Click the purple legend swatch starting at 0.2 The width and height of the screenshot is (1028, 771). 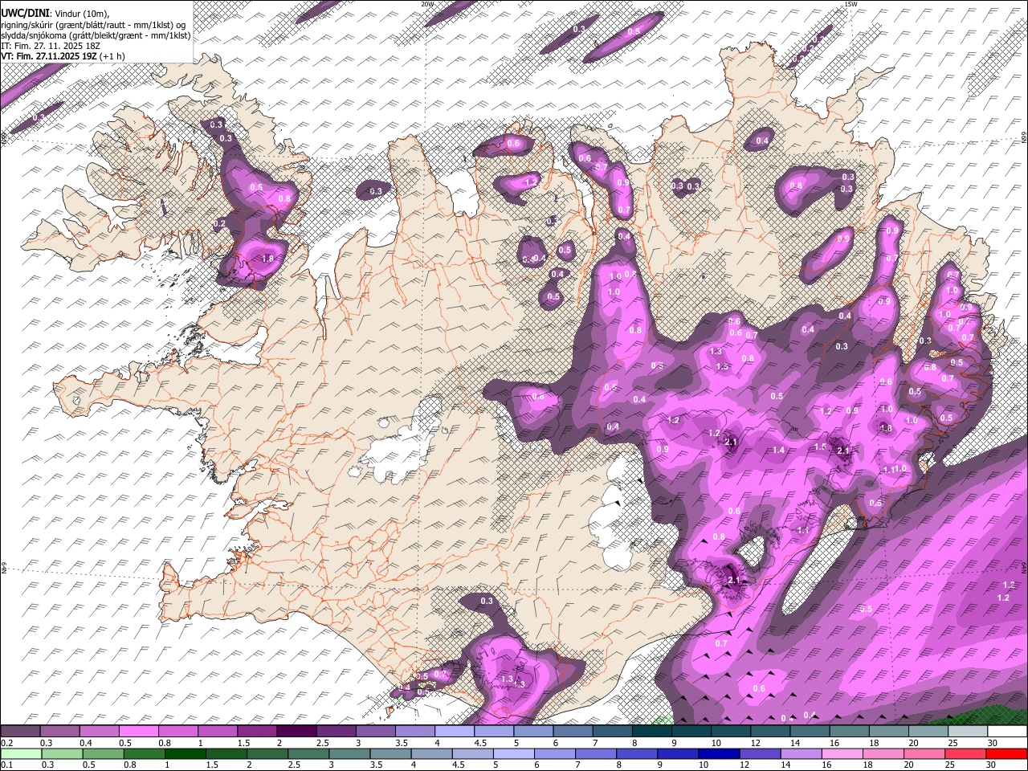click(20, 732)
